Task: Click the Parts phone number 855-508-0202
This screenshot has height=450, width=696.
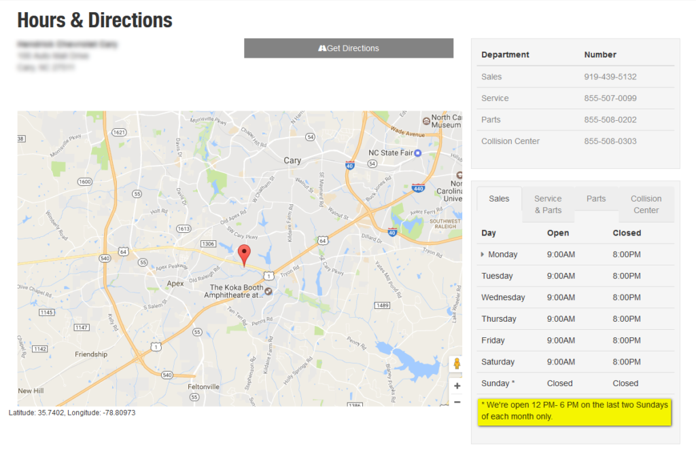Action: (610, 119)
